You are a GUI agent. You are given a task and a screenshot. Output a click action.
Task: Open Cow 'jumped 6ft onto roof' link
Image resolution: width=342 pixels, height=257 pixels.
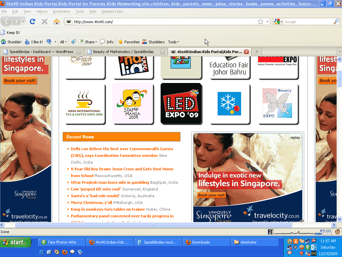point(96,189)
